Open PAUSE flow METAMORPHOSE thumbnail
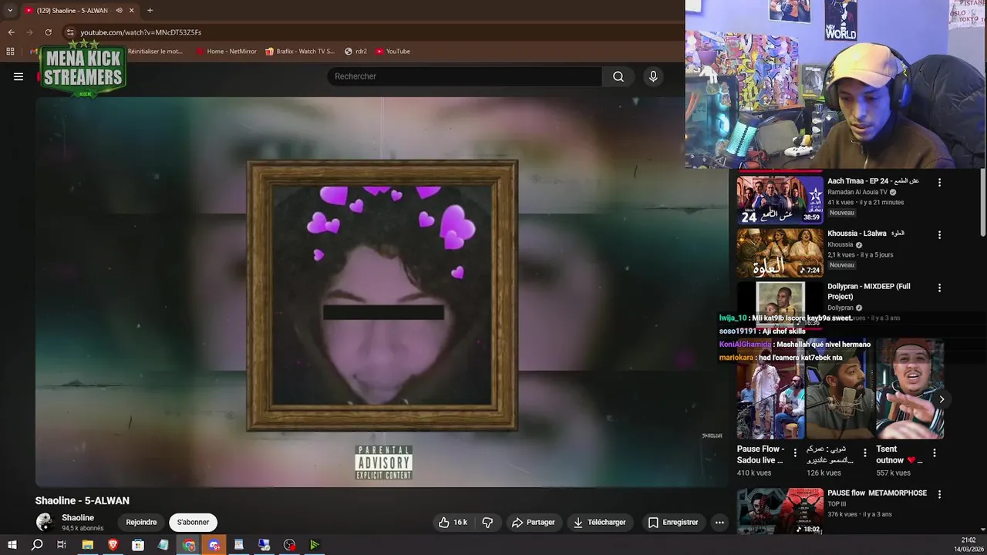This screenshot has height=555, width=987. tap(780, 511)
